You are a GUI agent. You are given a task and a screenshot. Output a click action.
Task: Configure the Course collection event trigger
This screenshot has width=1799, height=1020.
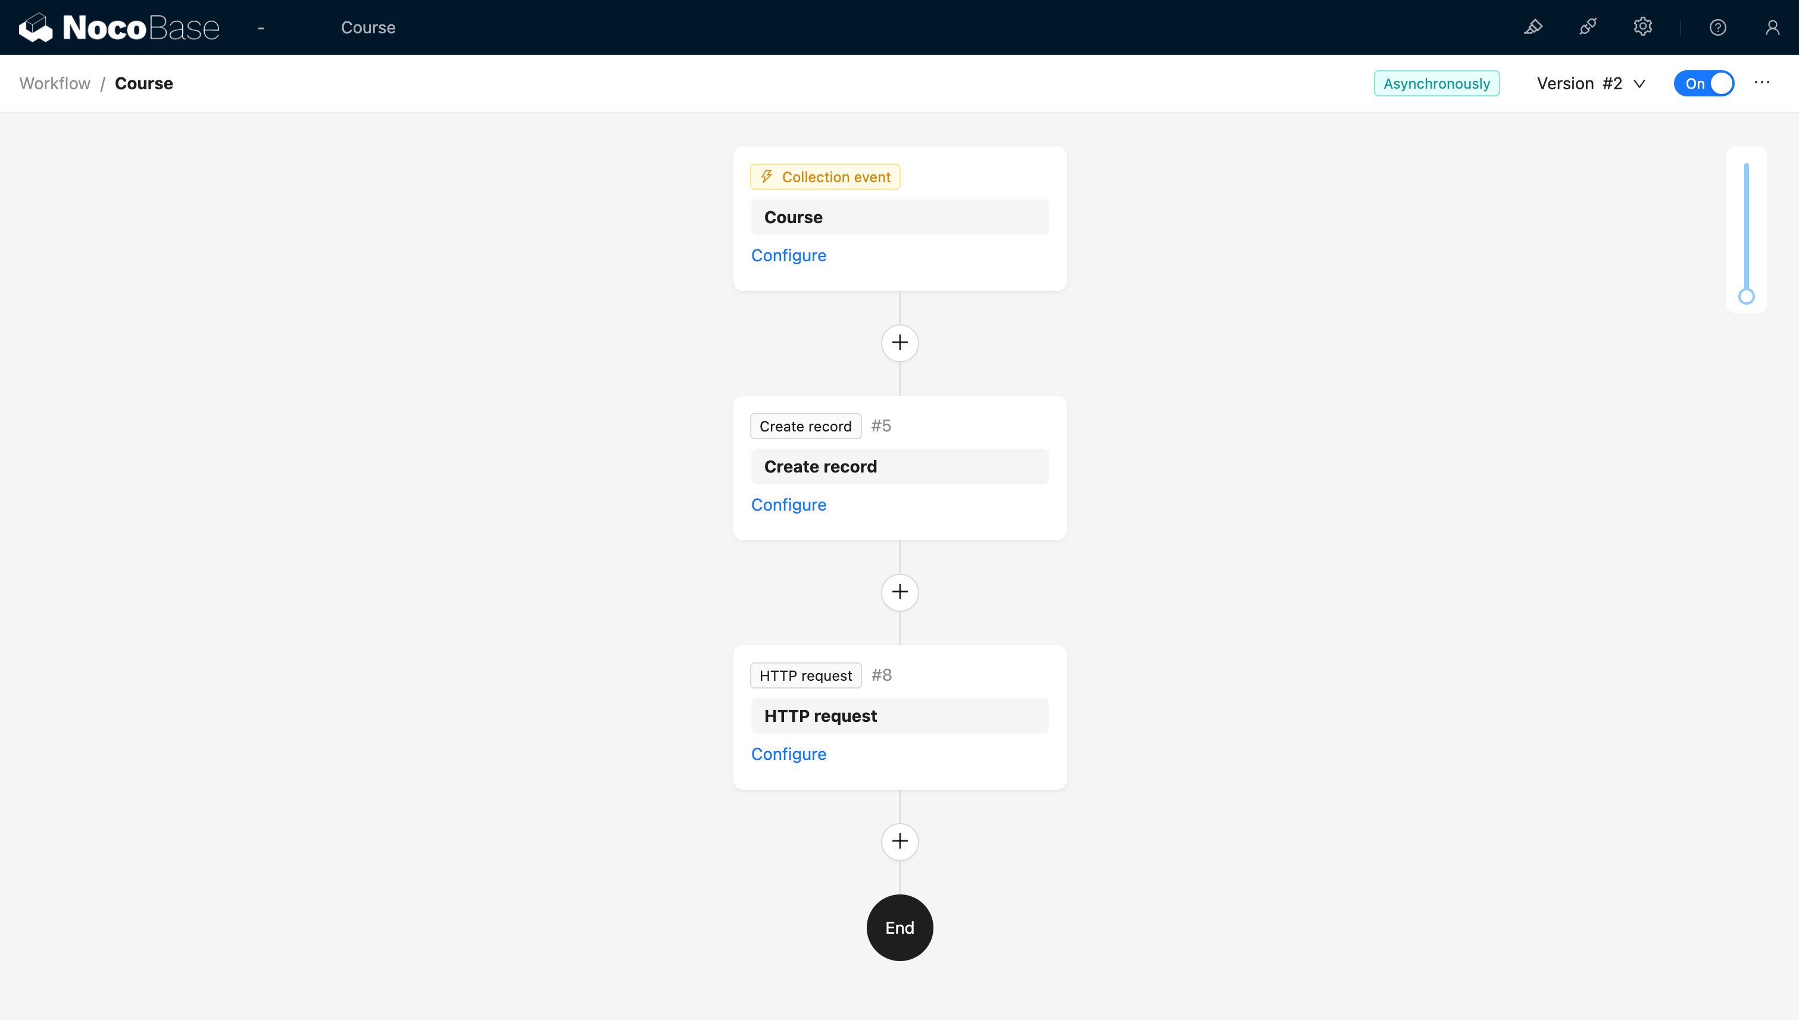(x=788, y=255)
